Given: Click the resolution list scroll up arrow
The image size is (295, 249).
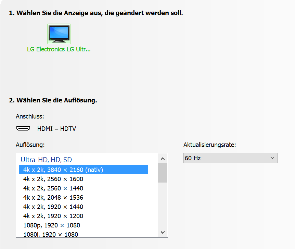Looking at the screenshot, I should coord(163,159).
